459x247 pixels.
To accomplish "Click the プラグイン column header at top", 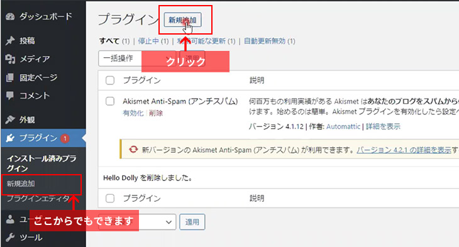I will tap(141, 80).
